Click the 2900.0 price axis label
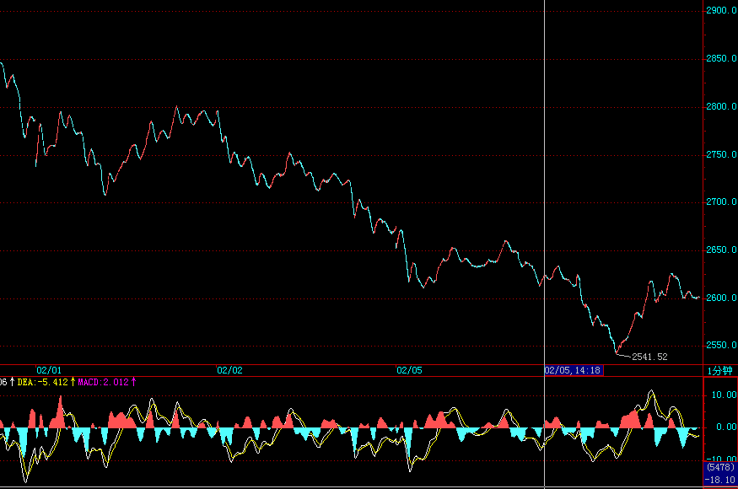The height and width of the screenshot is (489, 738). tap(720, 11)
